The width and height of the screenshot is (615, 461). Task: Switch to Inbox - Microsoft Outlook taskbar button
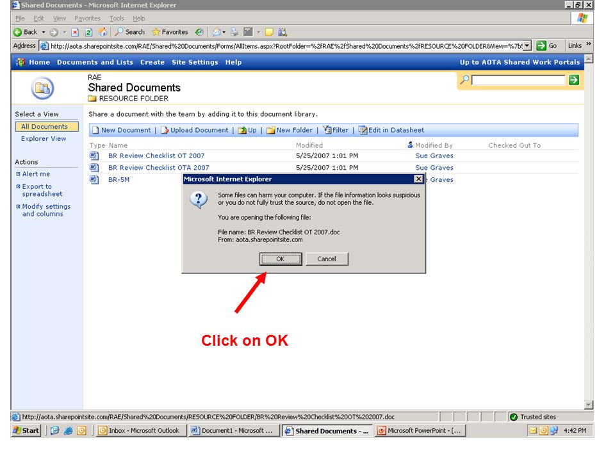pos(140,430)
